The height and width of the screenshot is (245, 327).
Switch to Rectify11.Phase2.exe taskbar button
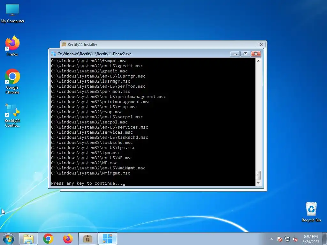point(108,239)
